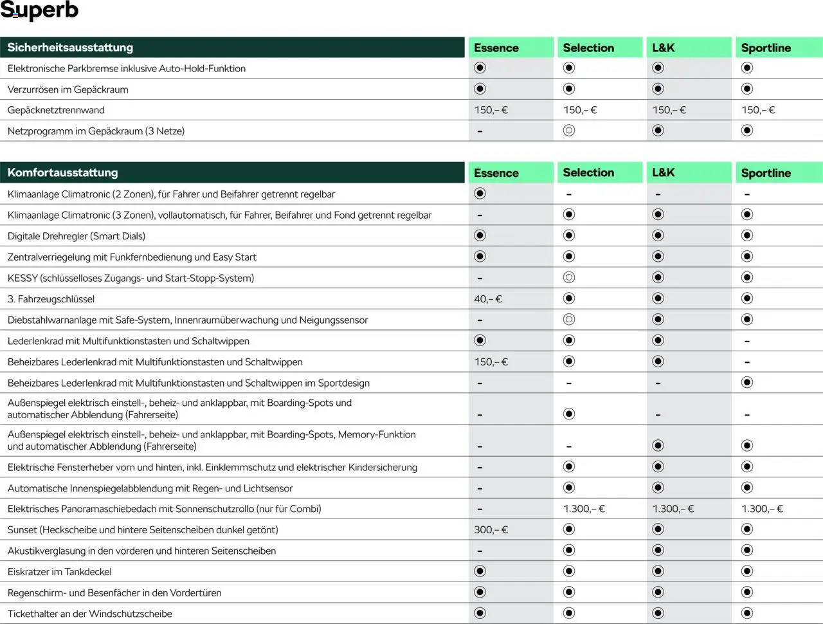
Task: Click the label "Netzprogramm im Gepäckraum (3 Netze)"
Action: [x=96, y=131]
